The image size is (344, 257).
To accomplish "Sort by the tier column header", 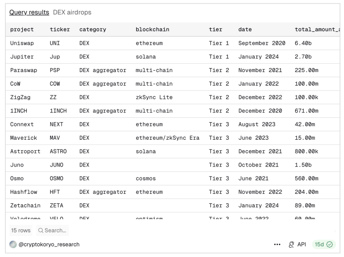I will coord(216,29).
